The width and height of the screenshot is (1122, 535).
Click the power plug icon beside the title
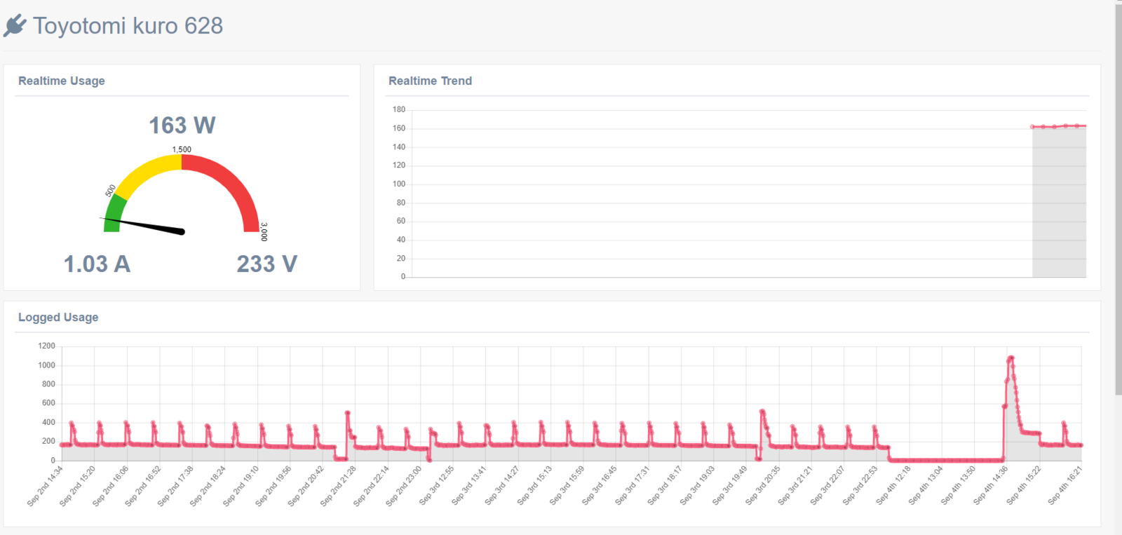15,26
